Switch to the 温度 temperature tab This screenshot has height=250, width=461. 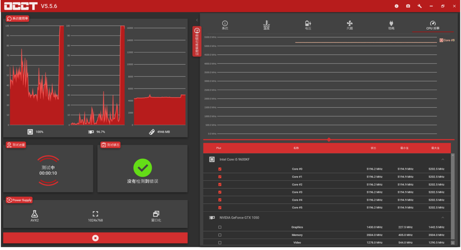[266, 25]
